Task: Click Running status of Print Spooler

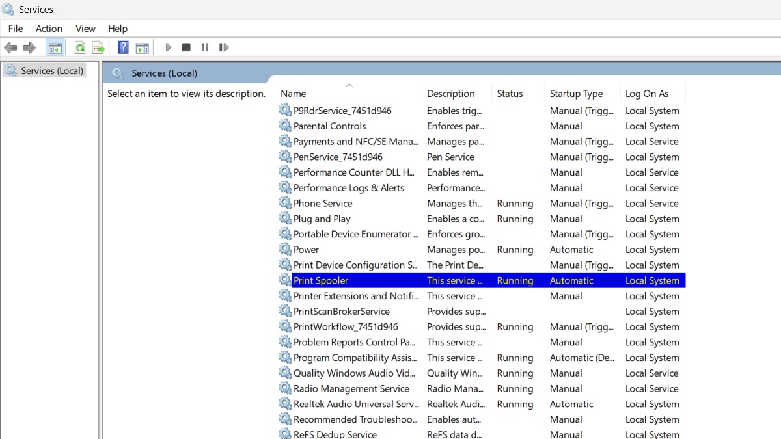Action: pos(515,280)
